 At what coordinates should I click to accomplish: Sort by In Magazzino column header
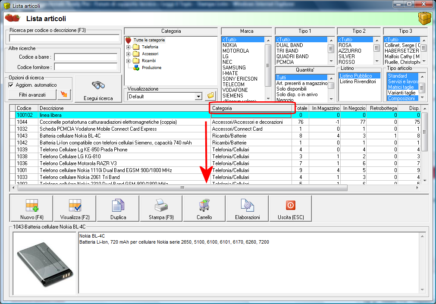pyautogui.click(x=325, y=108)
